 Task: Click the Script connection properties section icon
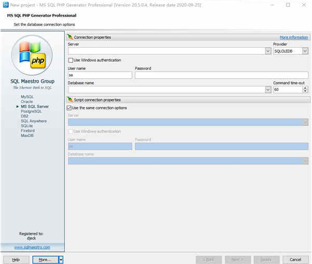pyautogui.click(x=70, y=99)
